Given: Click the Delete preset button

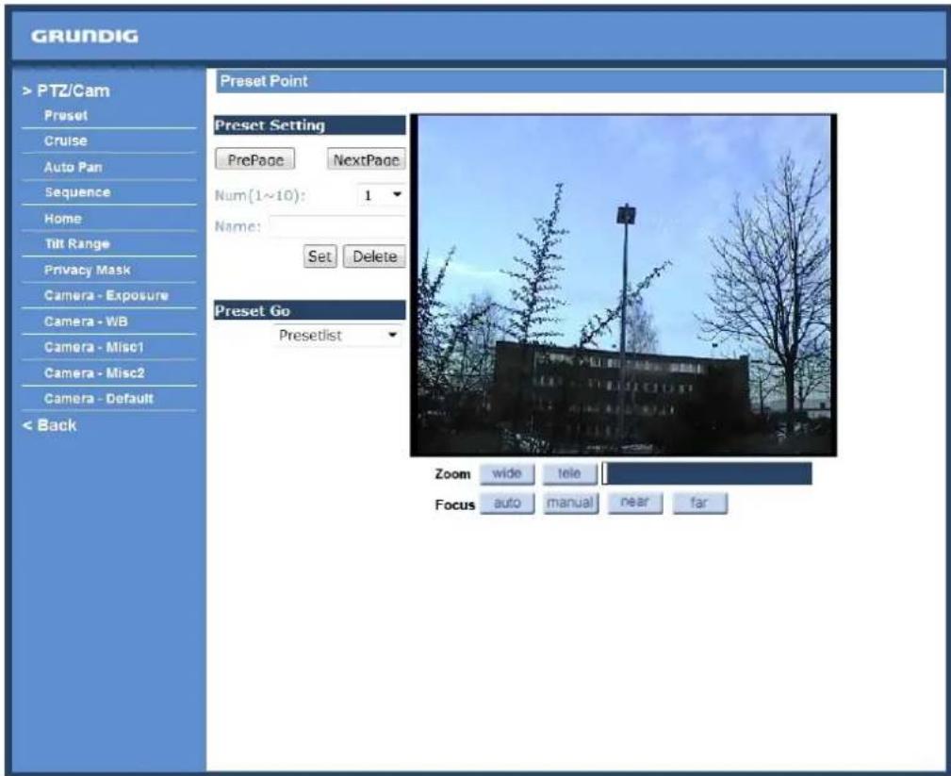Looking at the screenshot, I should click(374, 256).
